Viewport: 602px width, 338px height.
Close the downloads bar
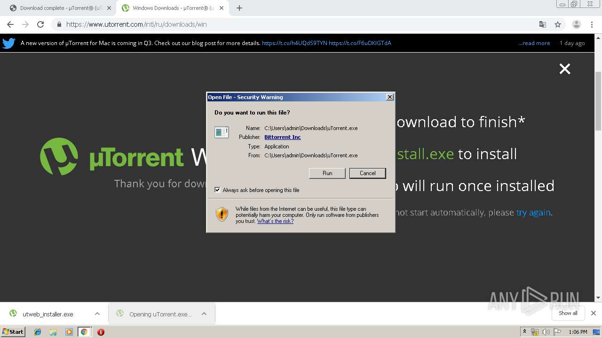593,313
